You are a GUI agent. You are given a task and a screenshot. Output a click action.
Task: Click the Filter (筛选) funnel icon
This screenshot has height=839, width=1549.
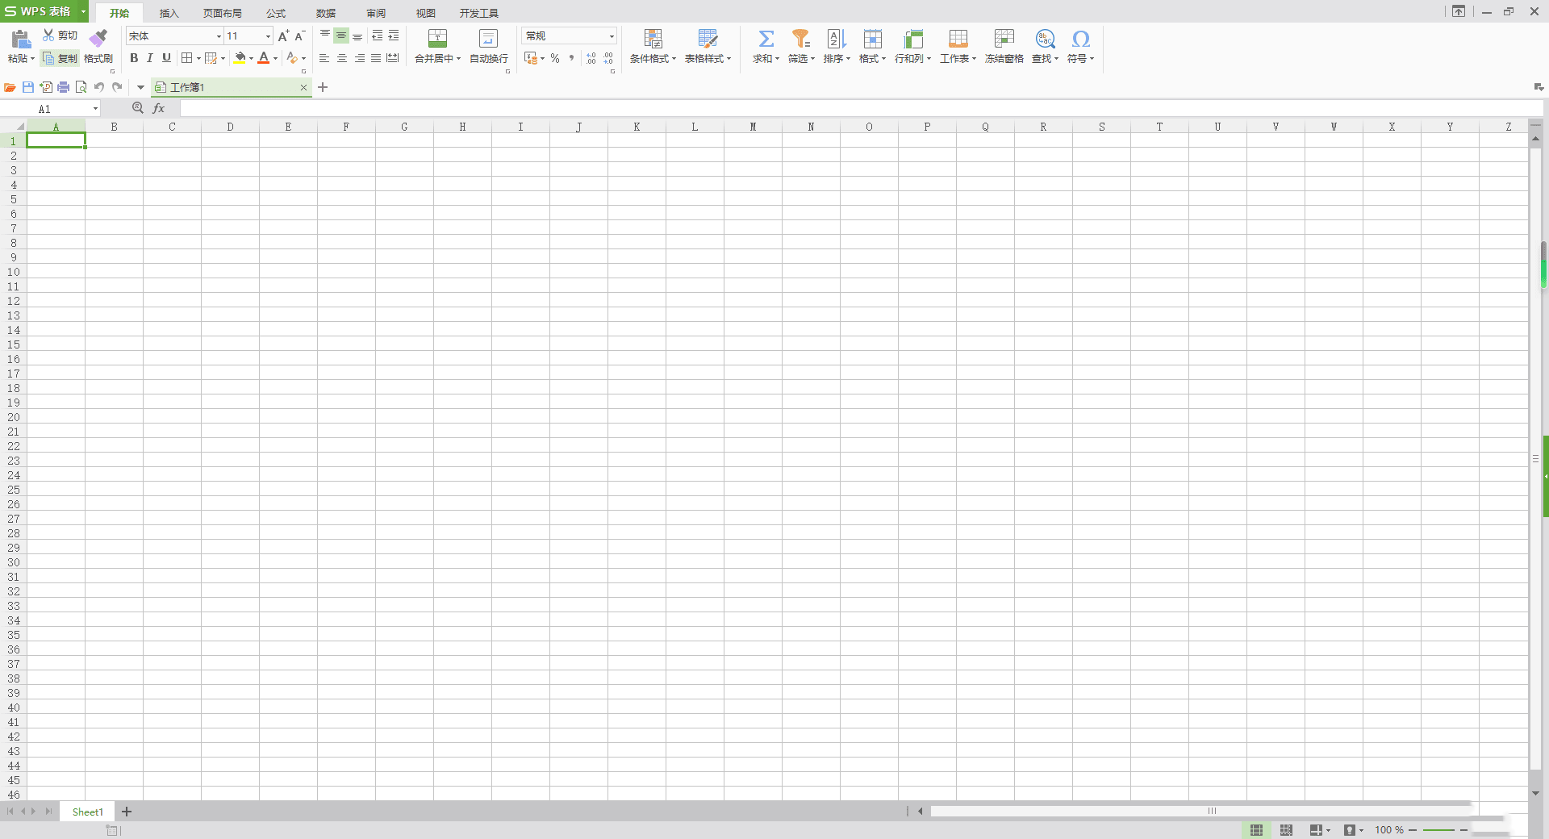pyautogui.click(x=800, y=38)
